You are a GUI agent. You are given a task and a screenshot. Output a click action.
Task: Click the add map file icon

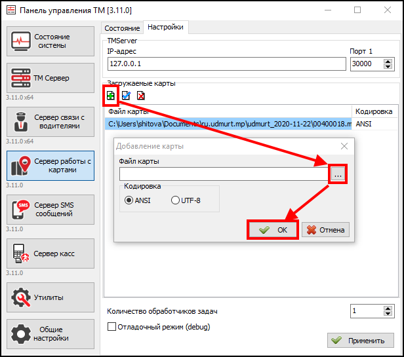click(111, 96)
